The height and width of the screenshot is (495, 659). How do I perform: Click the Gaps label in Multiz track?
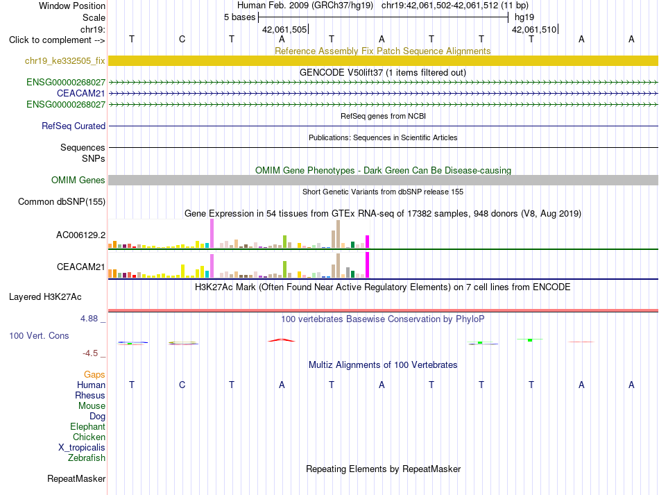pos(94,374)
